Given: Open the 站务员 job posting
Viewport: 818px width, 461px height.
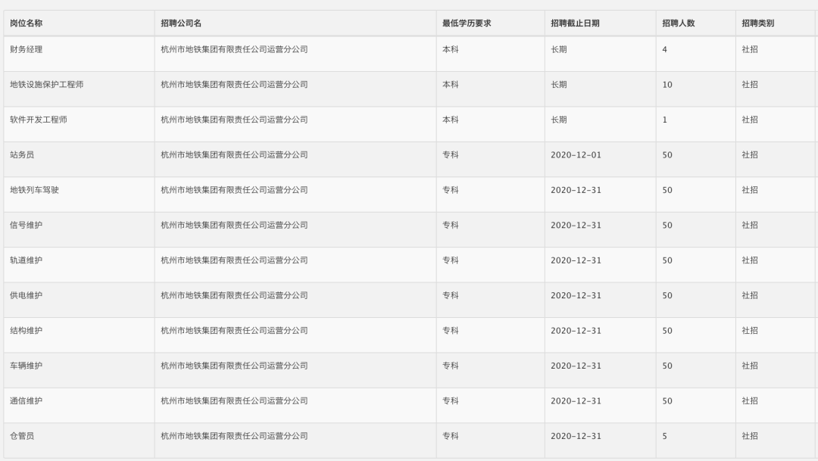Looking at the screenshot, I should [22, 155].
